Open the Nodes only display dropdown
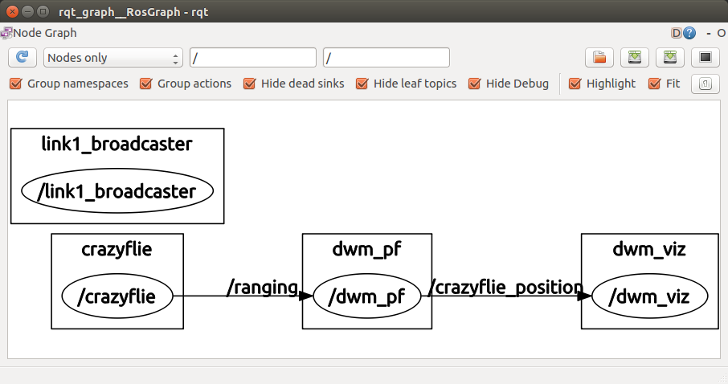This screenshot has width=728, height=384. 113,58
